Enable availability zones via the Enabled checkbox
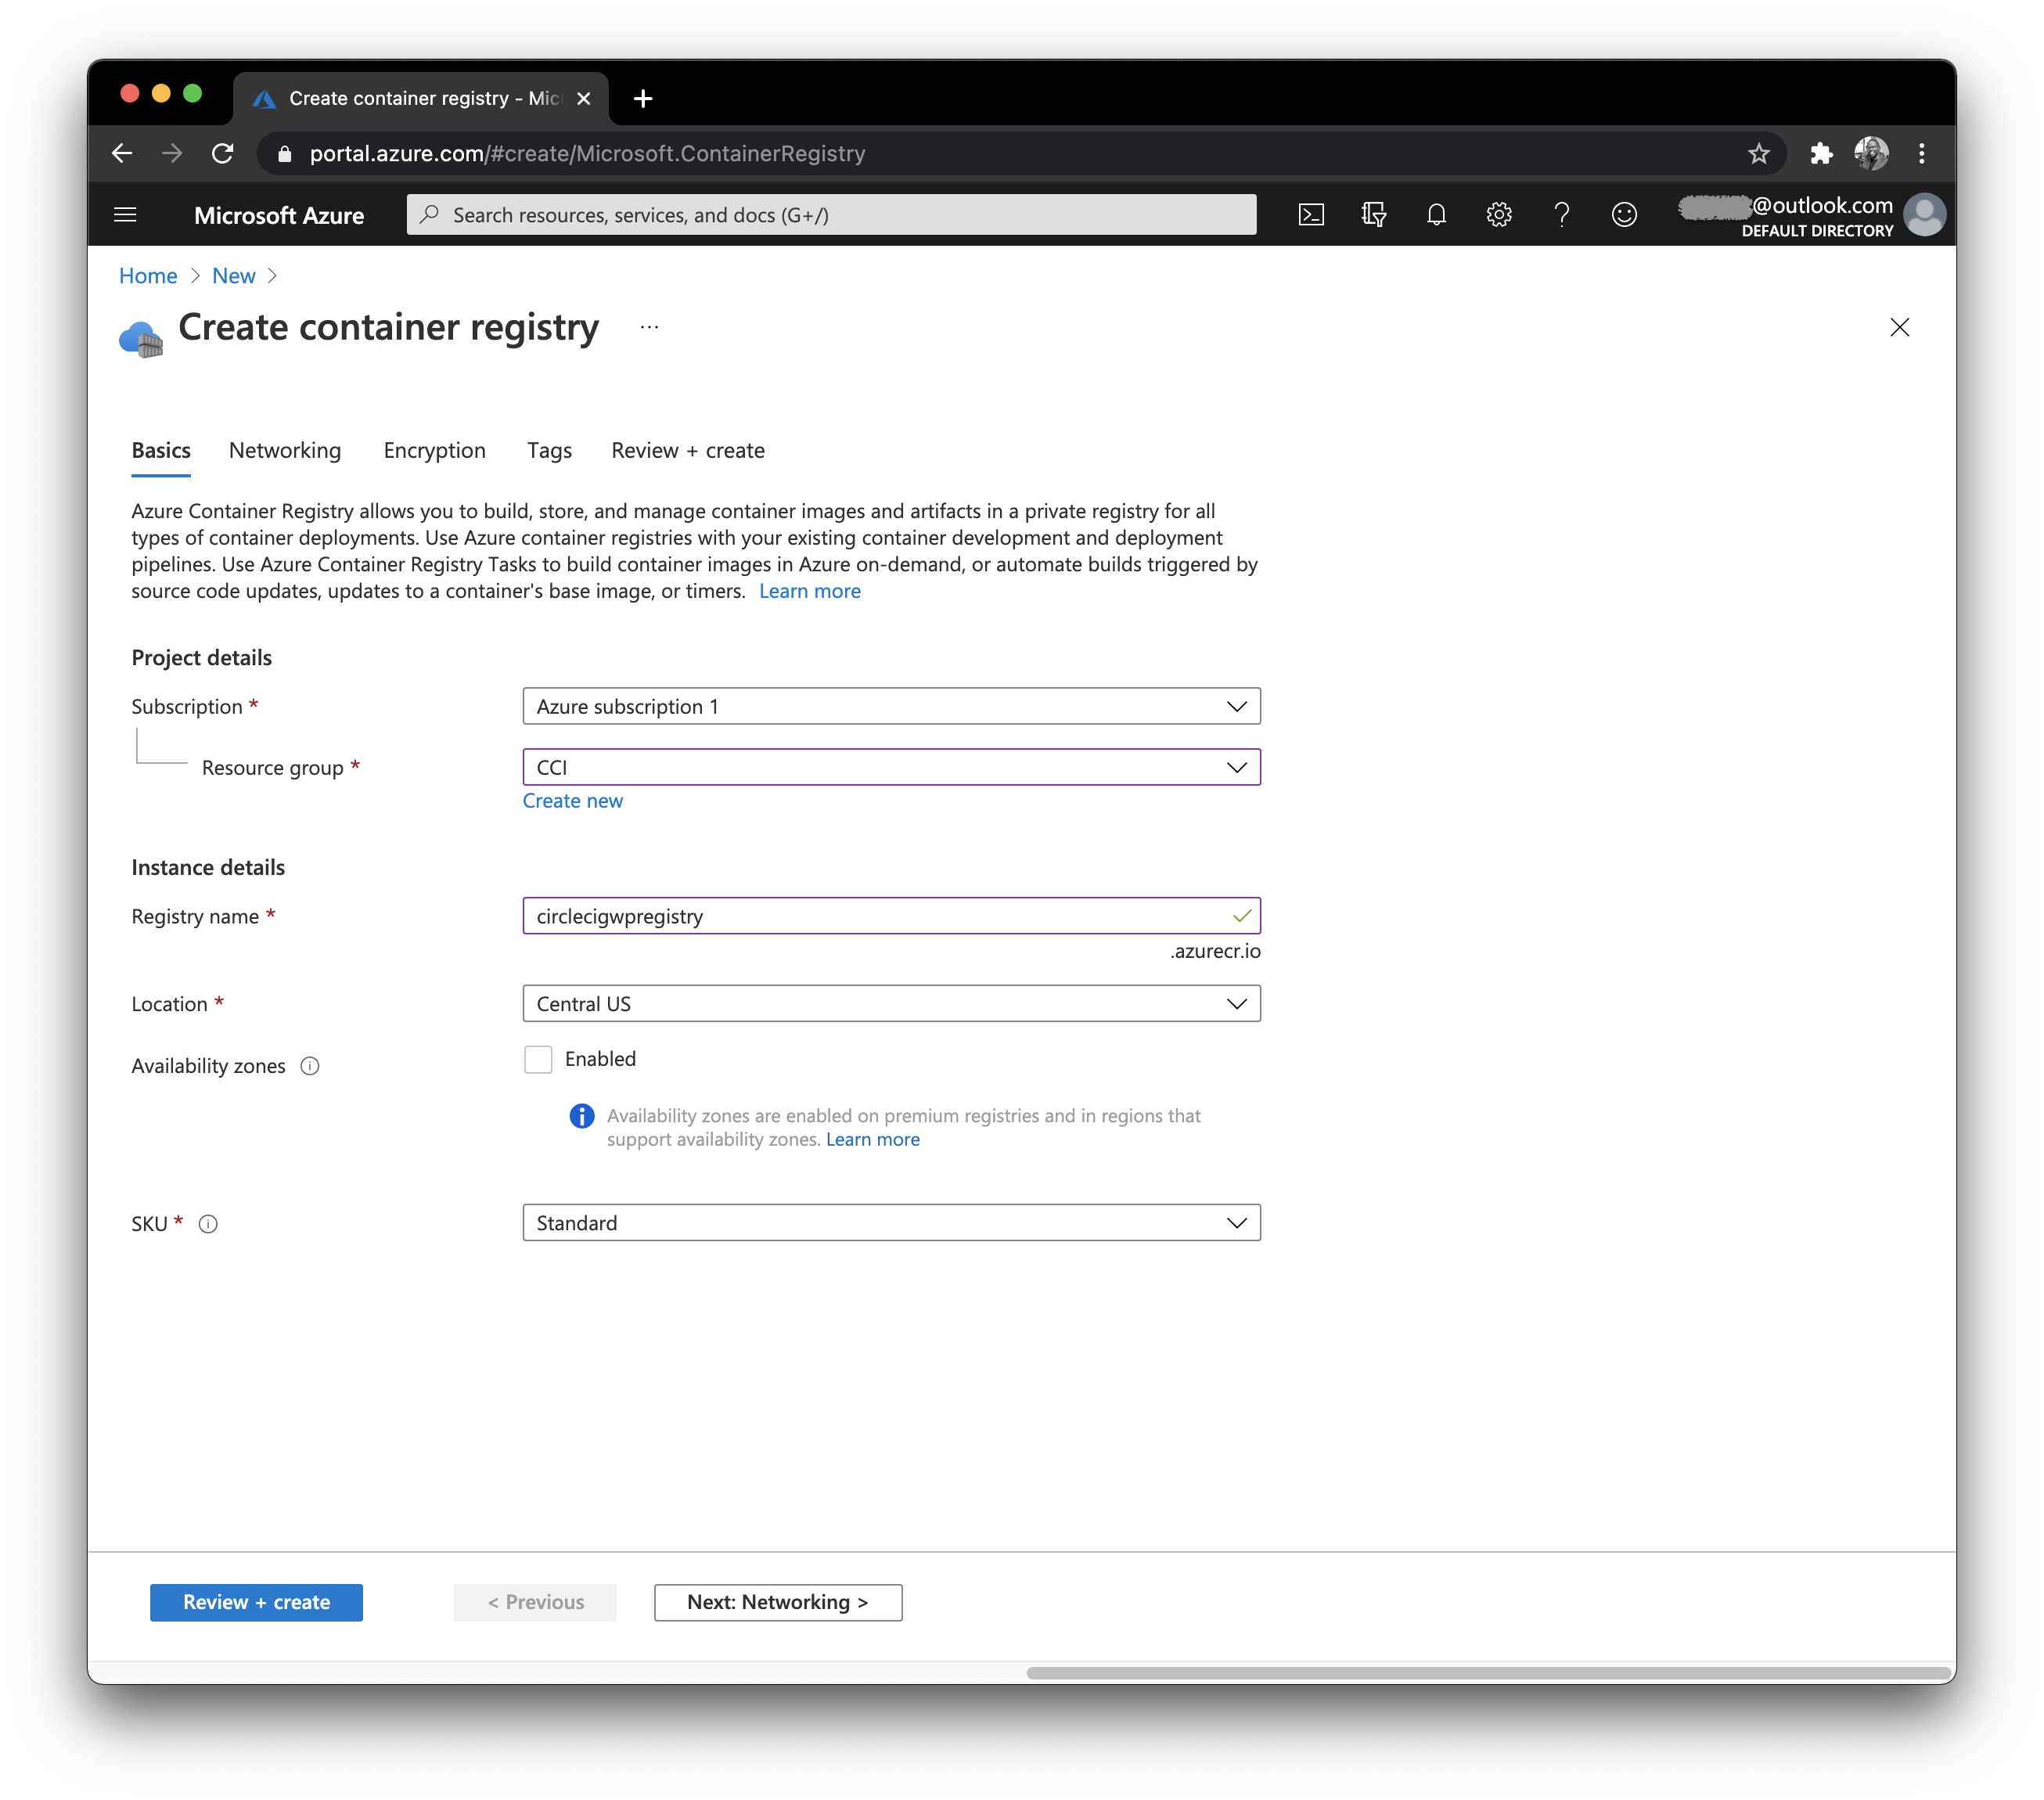 [538, 1058]
